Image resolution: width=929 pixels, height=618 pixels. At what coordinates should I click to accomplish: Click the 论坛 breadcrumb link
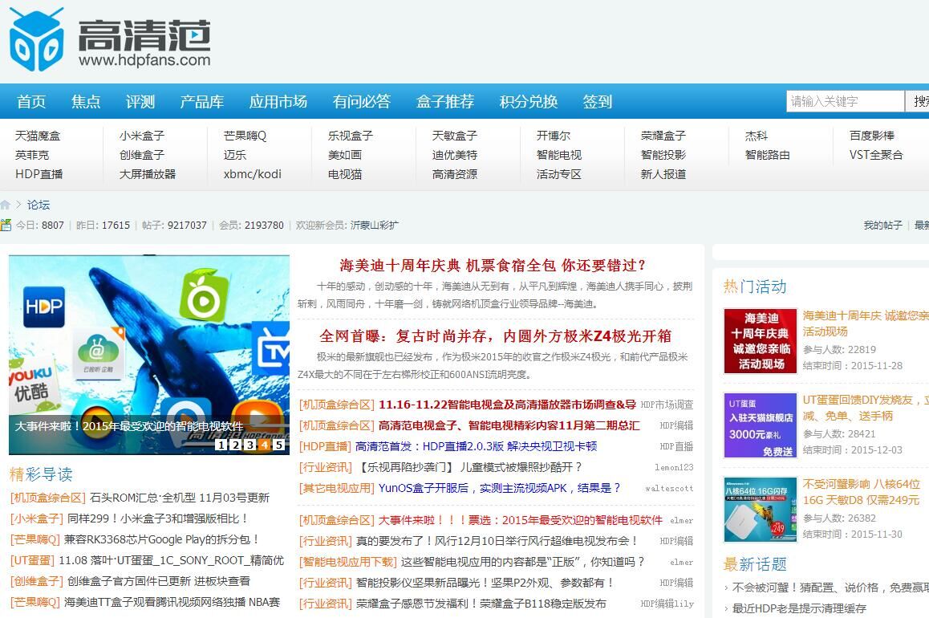click(39, 205)
